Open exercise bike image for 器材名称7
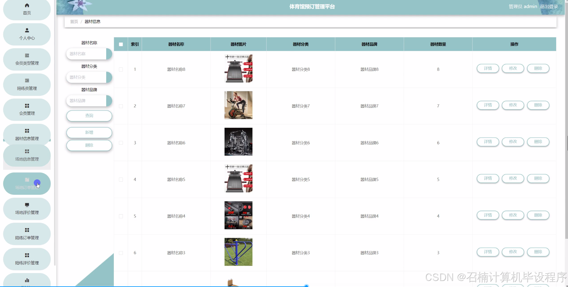This screenshot has height=287, width=568. coord(238,105)
